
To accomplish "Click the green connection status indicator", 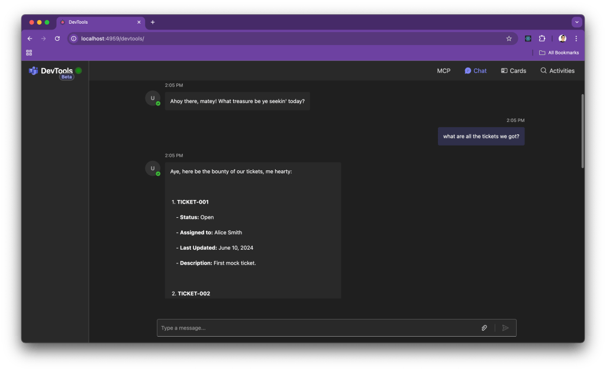I will (x=78, y=70).
